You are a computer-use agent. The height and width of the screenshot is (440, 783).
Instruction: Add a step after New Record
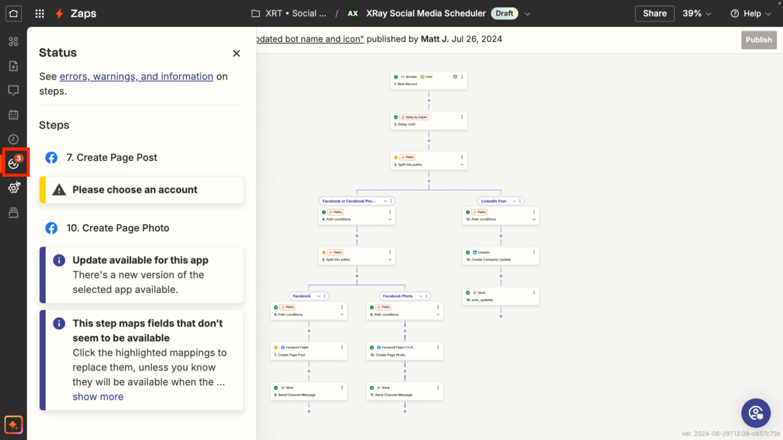(429, 100)
